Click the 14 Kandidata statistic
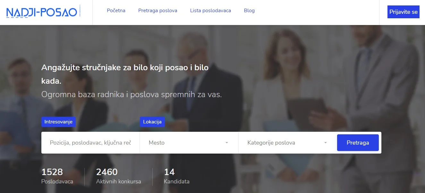This screenshot has width=425, height=193. tap(176, 176)
